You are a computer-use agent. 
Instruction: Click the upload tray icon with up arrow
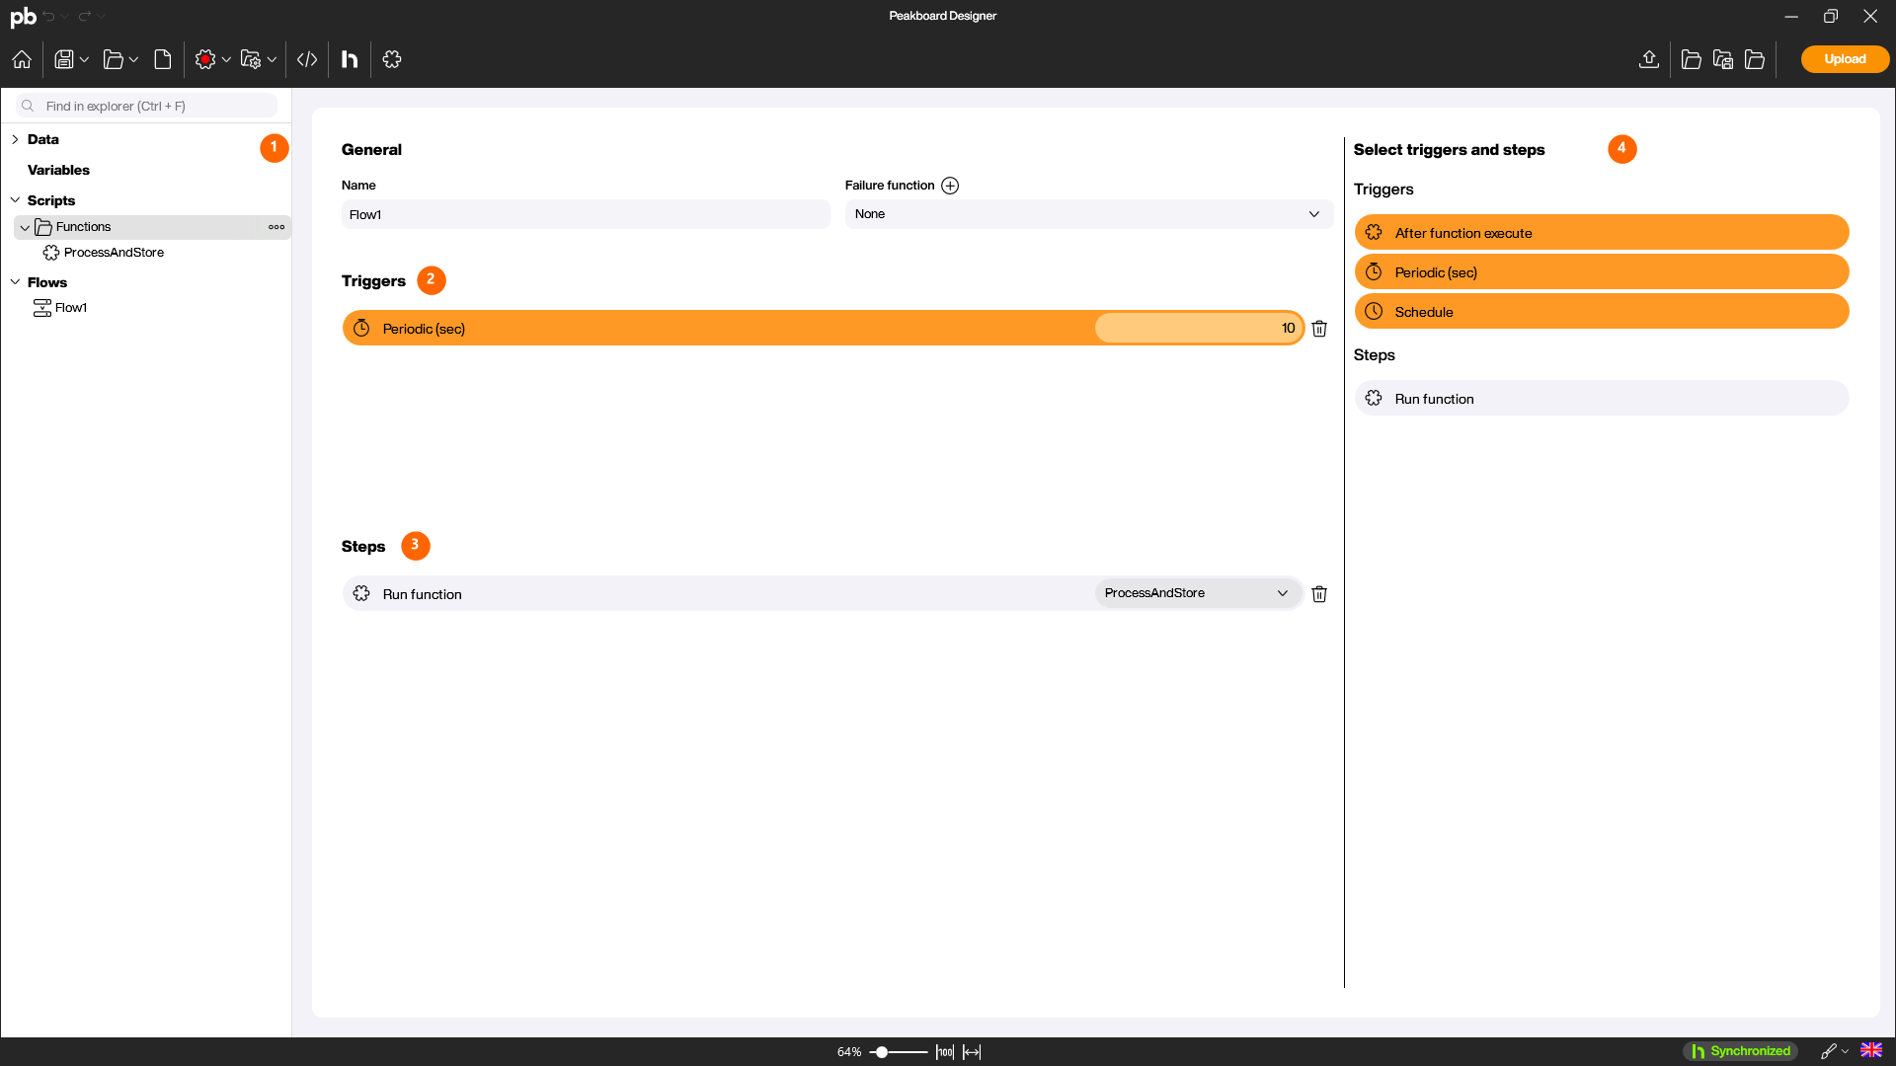pyautogui.click(x=1648, y=59)
